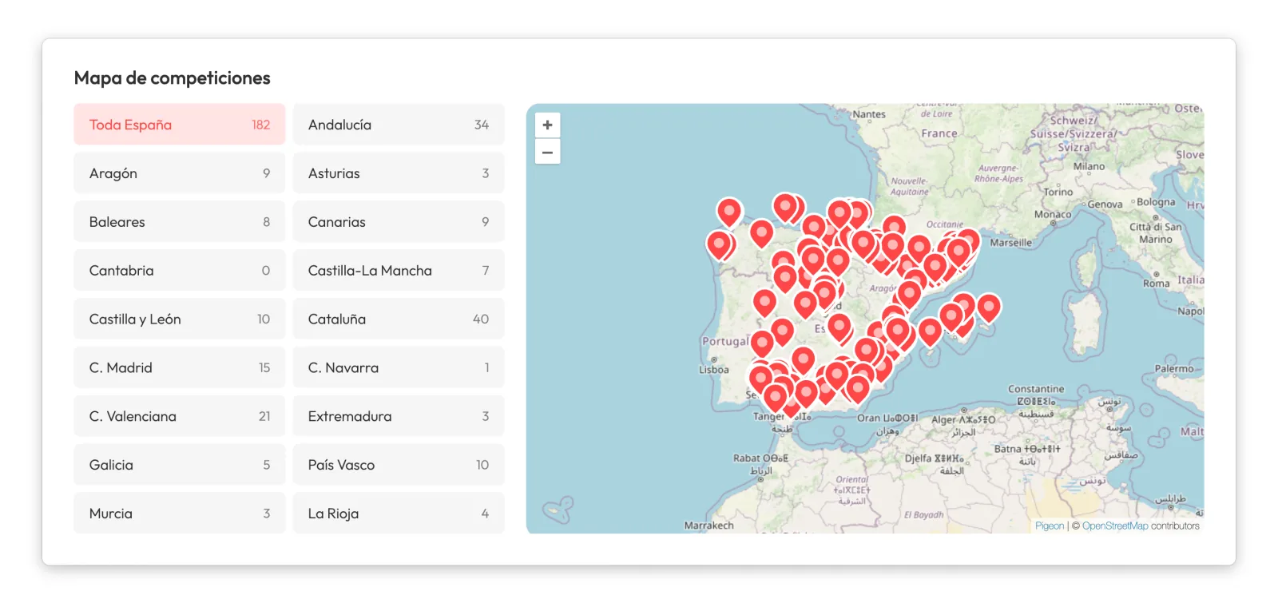Choose the Asturias region

[x=399, y=173]
